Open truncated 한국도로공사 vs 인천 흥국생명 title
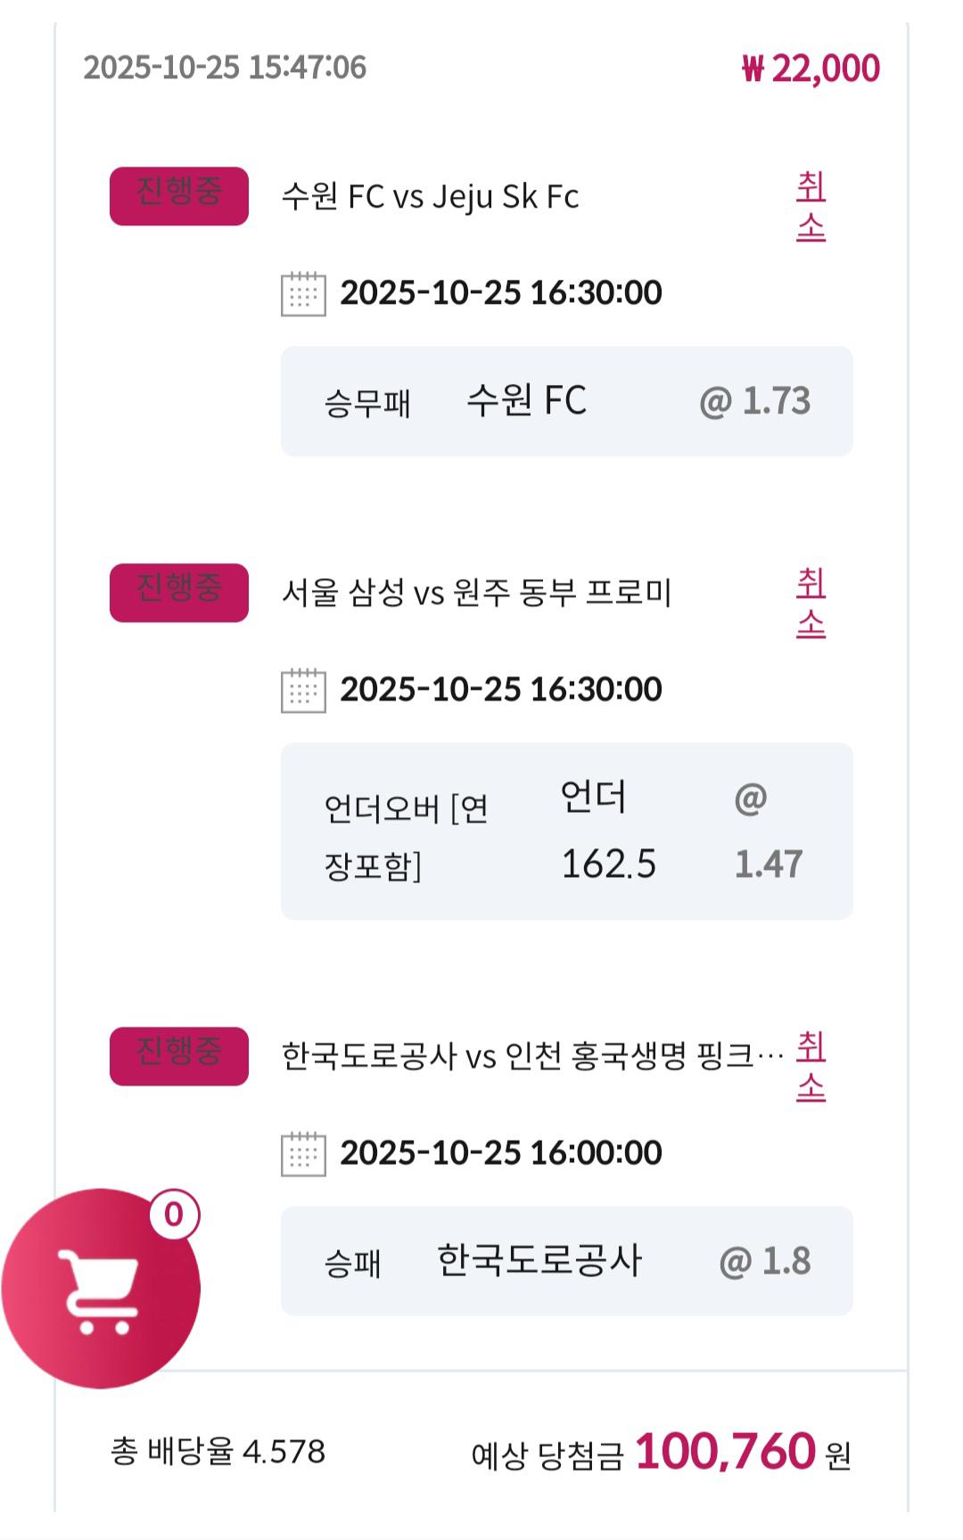963x1540 pixels. click(531, 1056)
